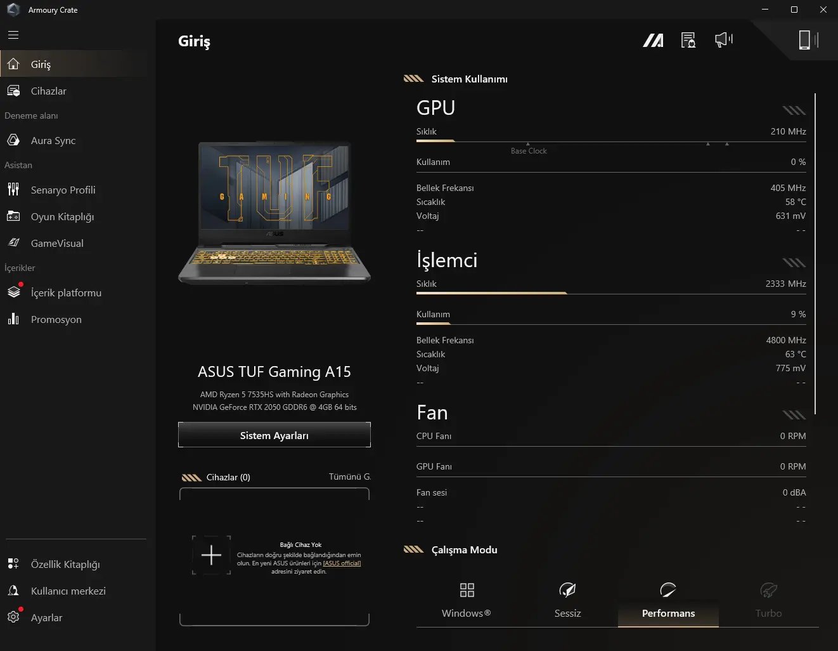Click the Base Clock marker

pyautogui.click(x=529, y=149)
